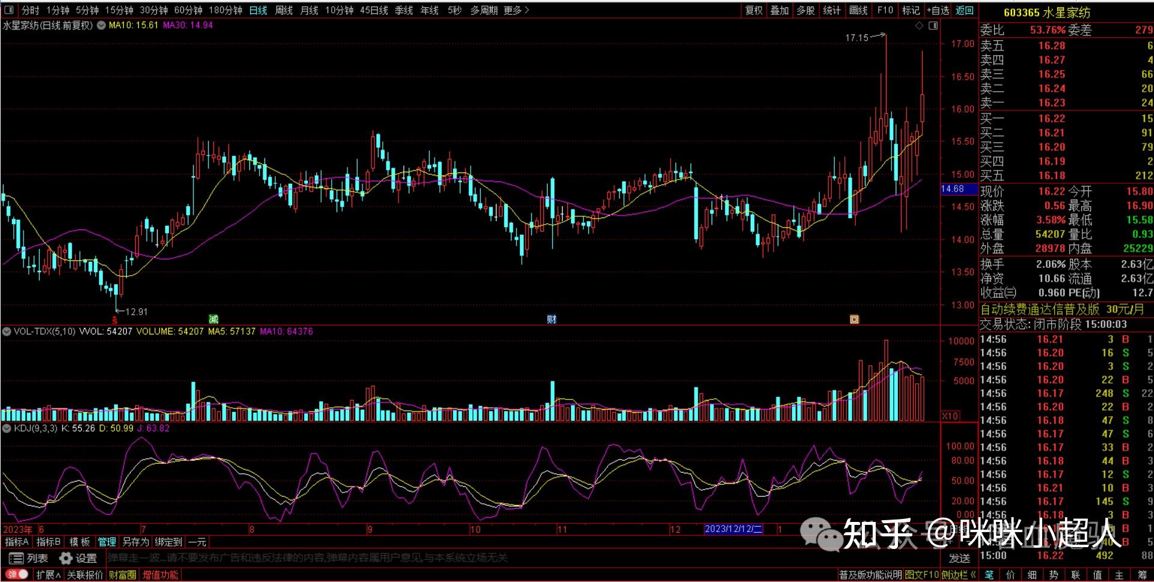Click 管理 in indicator bar
Image resolution: width=1154 pixels, height=582 pixels.
106,542
